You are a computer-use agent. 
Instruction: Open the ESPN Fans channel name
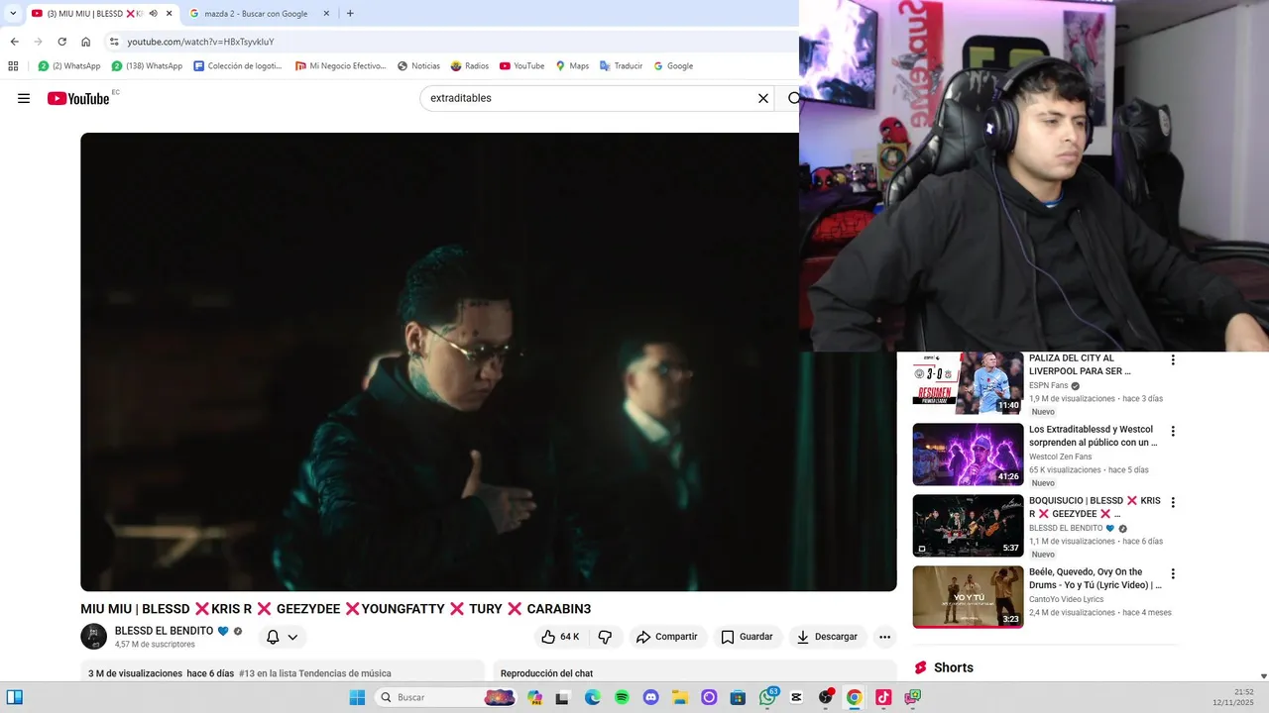[1048, 385]
